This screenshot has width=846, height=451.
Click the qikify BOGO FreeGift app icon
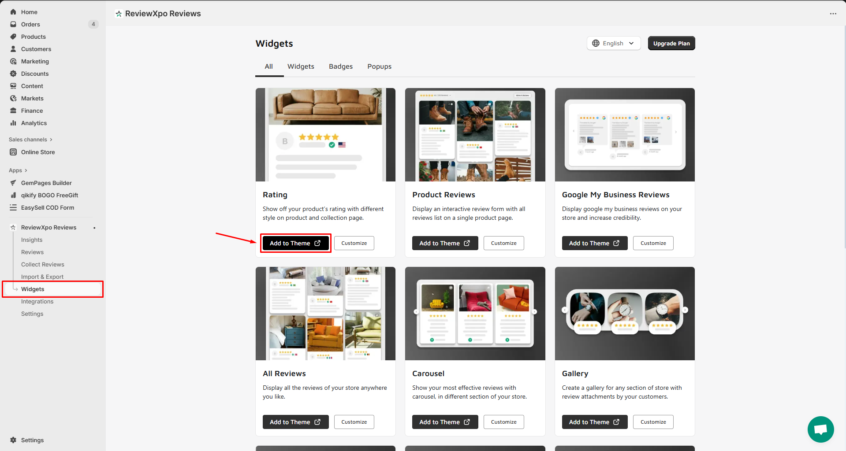click(13, 195)
